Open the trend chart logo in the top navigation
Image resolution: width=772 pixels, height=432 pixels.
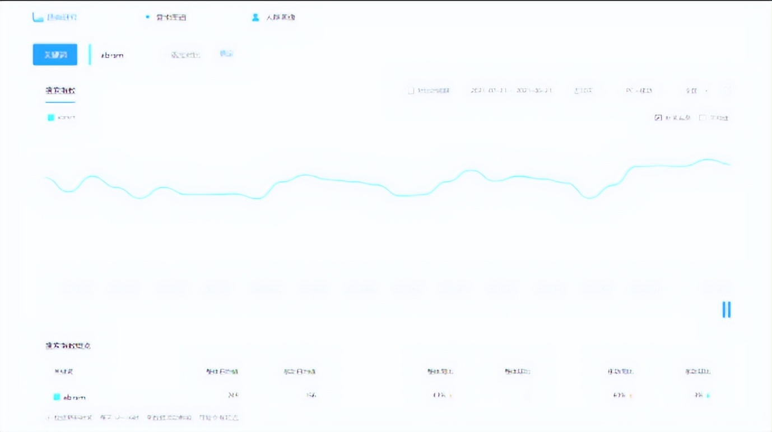click(54, 17)
